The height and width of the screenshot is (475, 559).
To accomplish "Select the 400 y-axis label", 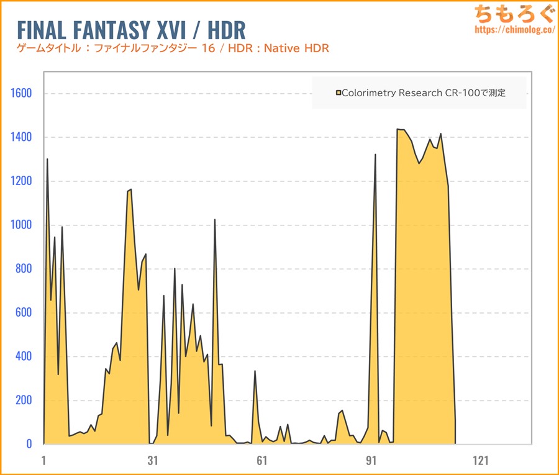I will coord(22,356).
